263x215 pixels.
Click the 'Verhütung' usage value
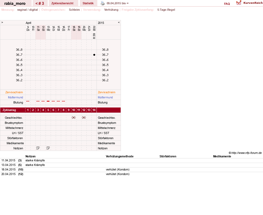point(111,10)
